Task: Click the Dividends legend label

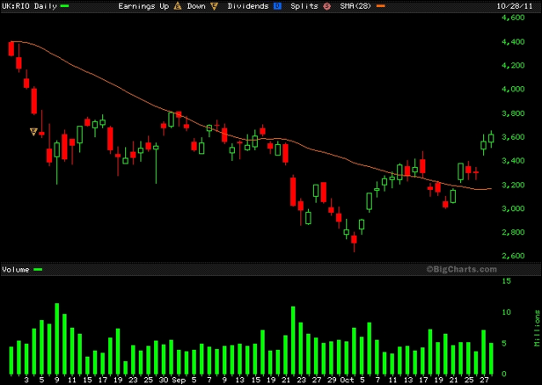Action: (x=248, y=6)
